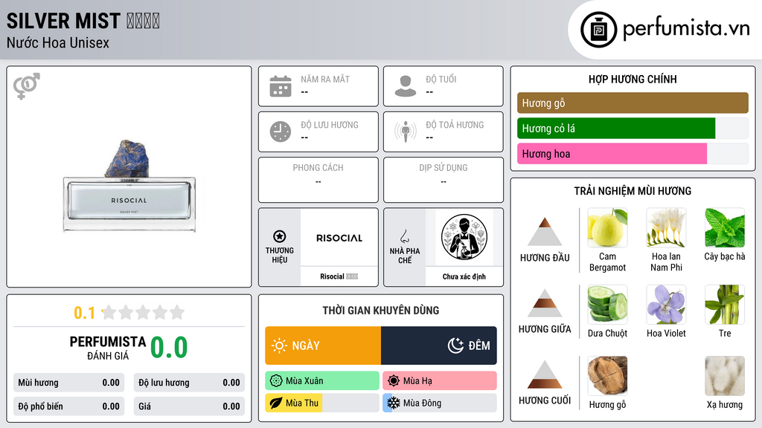Select the Cam Bergamot note image
The width and height of the screenshot is (762, 428).
pyautogui.click(x=607, y=227)
